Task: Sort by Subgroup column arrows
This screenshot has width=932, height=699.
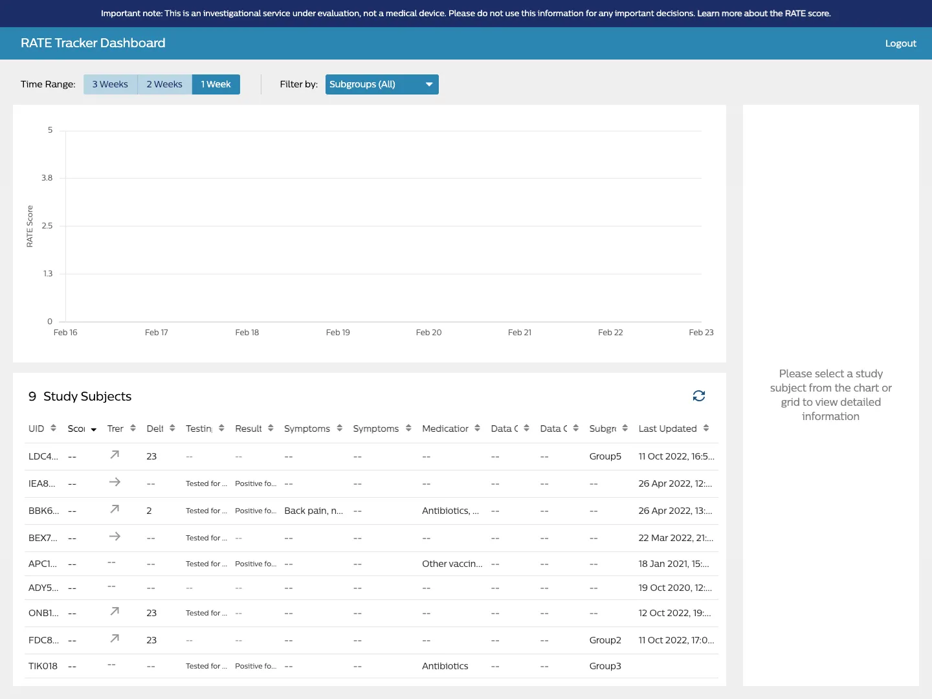Action: pos(625,428)
